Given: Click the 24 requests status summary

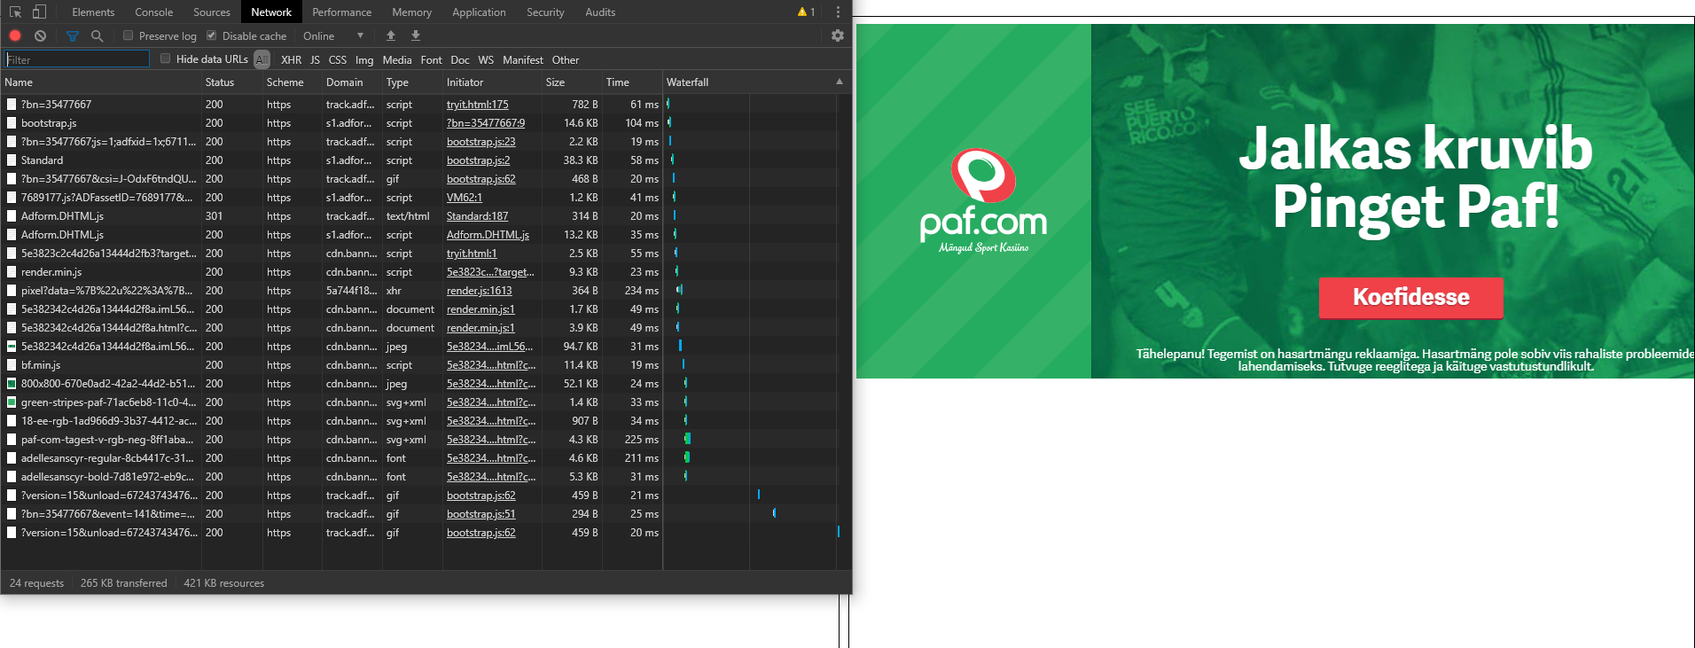Looking at the screenshot, I should pyautogui.click(x=37, y=582).
